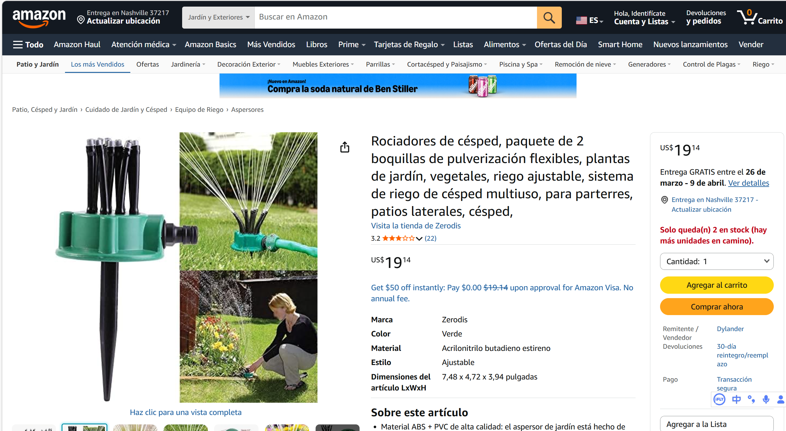Click the location pin Actualizar ubicación
The height and width of the screenshot is (431, 786).
pyautogui.click(x=123, y=21)
